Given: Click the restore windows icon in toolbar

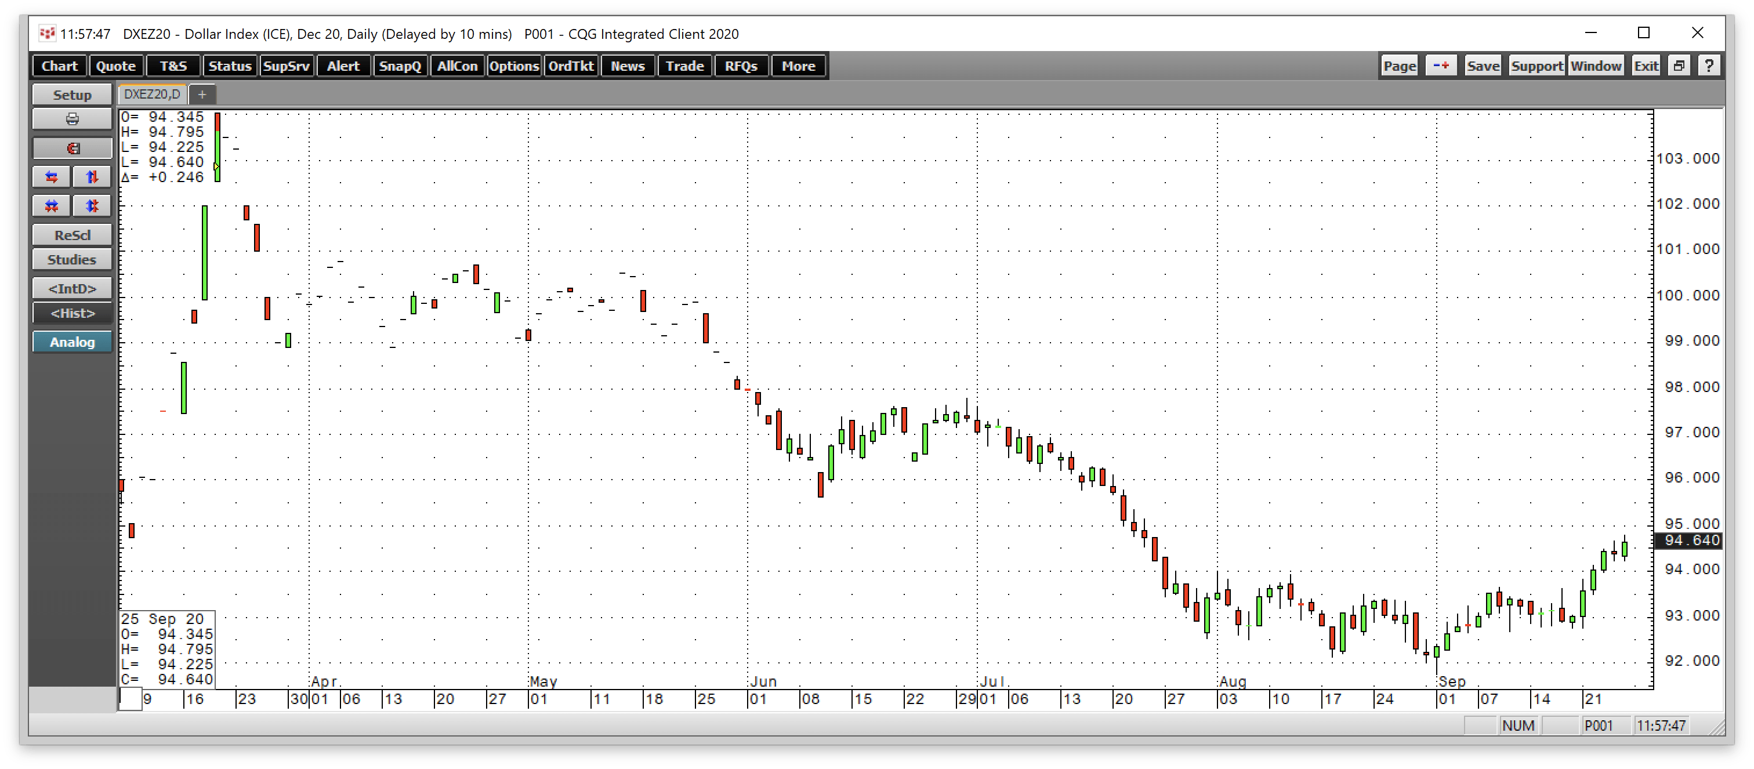Looking at the screenshot, I should click(x=1679, y=66).
